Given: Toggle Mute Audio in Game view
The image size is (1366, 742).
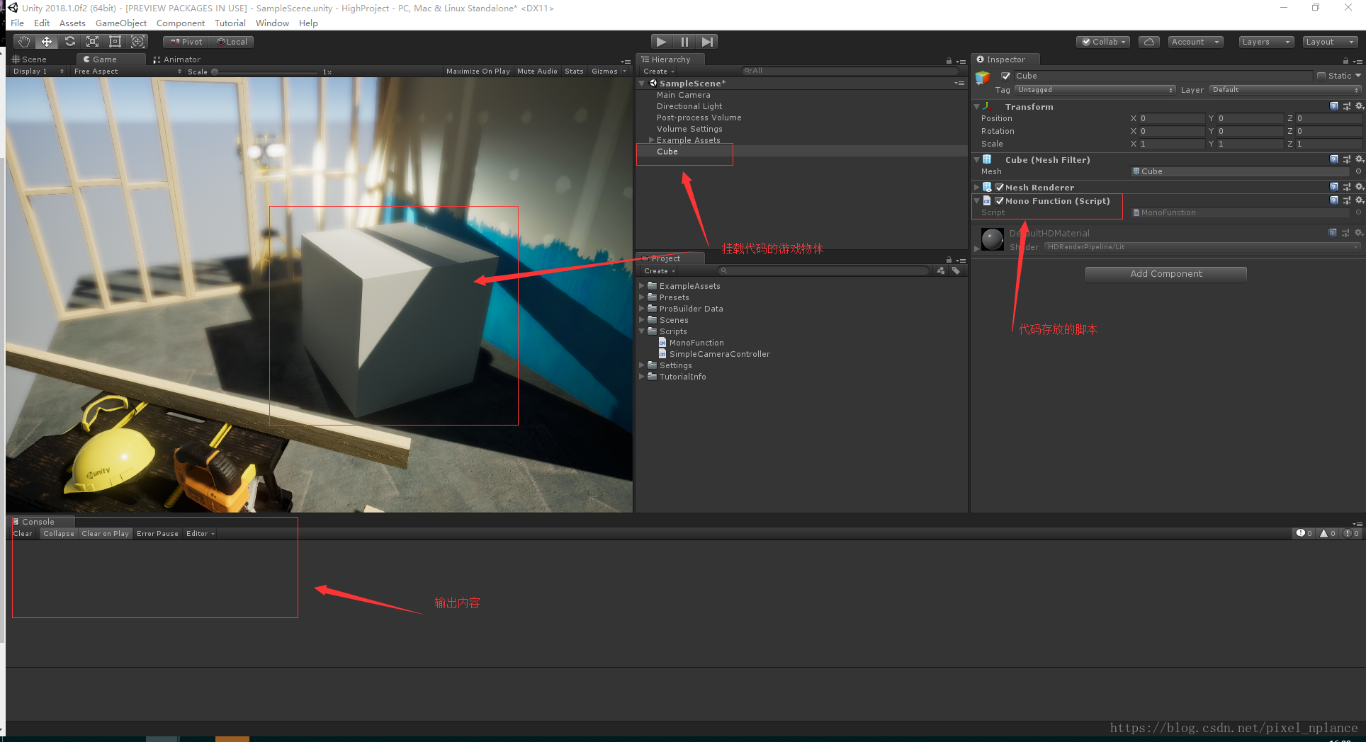Looking at the screenshot, I should pos(537,72).
